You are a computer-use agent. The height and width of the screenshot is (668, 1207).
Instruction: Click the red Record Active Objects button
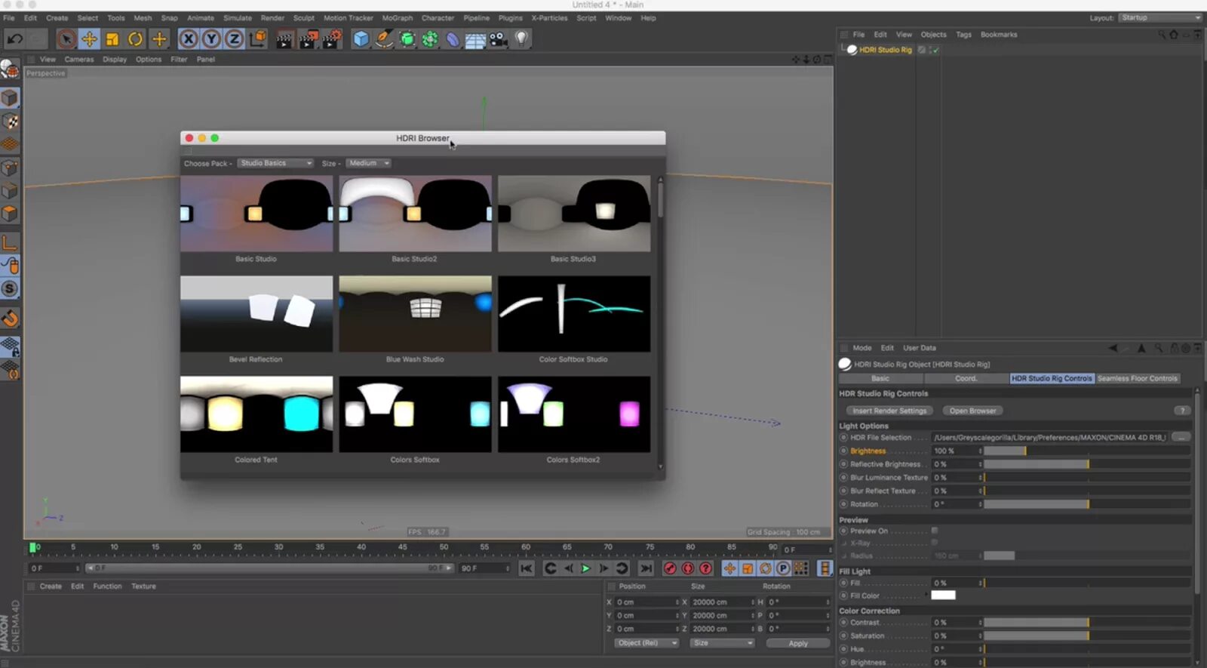pos(670,568)
